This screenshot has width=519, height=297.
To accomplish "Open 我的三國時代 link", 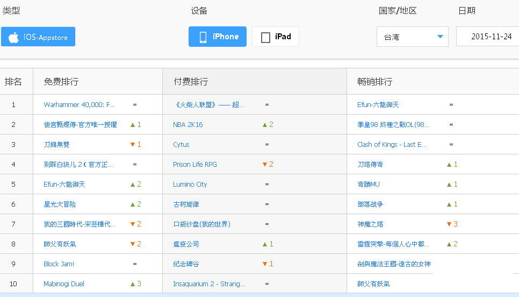I will click(80, 224).
